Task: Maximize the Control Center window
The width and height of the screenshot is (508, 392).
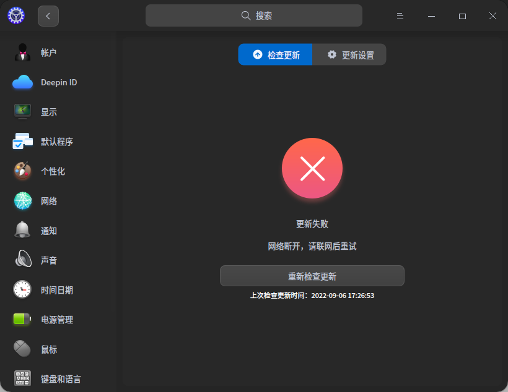Action: pyautogui.click(x=462, y=16)
